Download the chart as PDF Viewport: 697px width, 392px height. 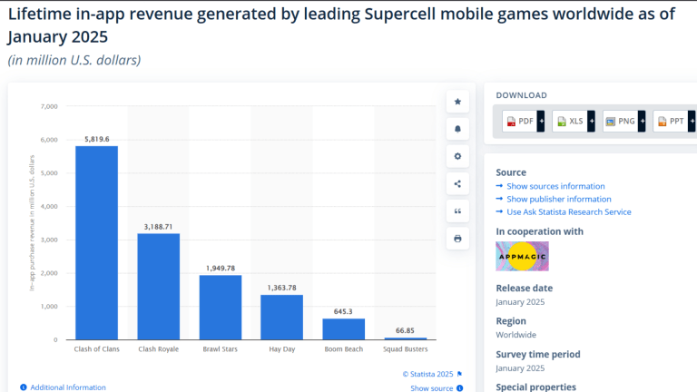pos(519,121)
